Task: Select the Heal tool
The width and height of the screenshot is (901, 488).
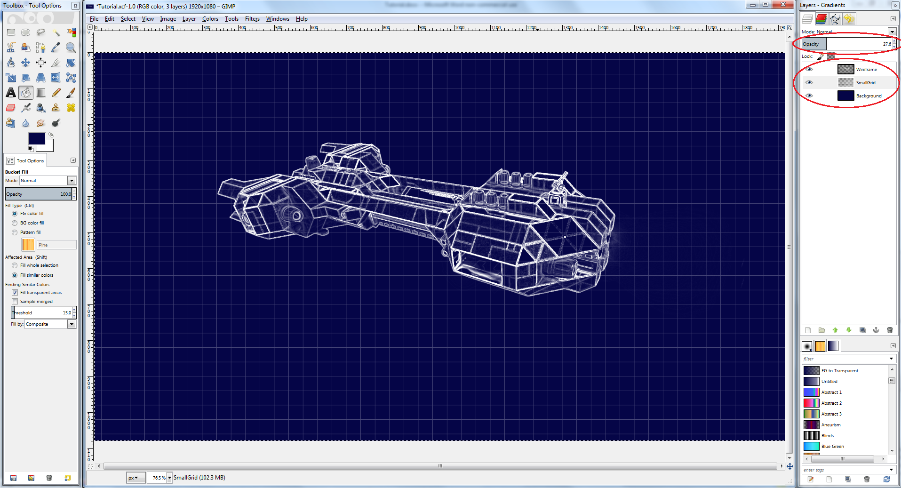Action: click(x=71, y=108)
